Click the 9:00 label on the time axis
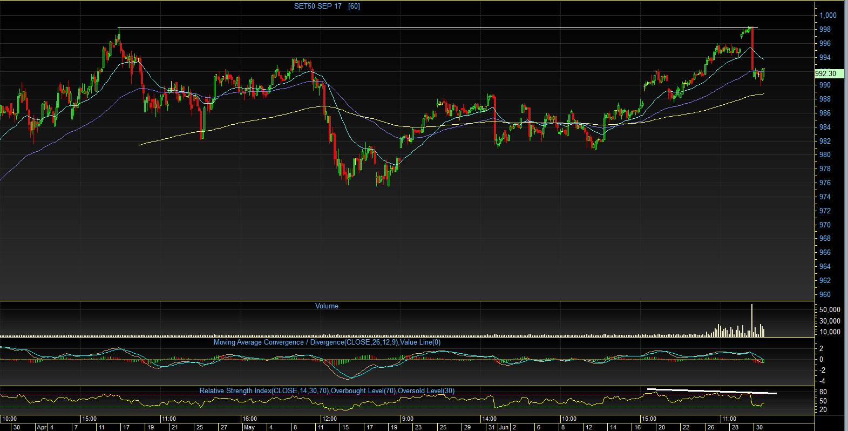The width and height of the screenshot is (848, 431). 408,419
